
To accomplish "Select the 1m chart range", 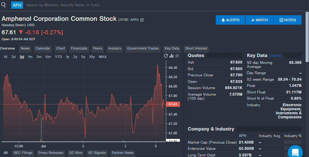I will click(x=30, y=57).
